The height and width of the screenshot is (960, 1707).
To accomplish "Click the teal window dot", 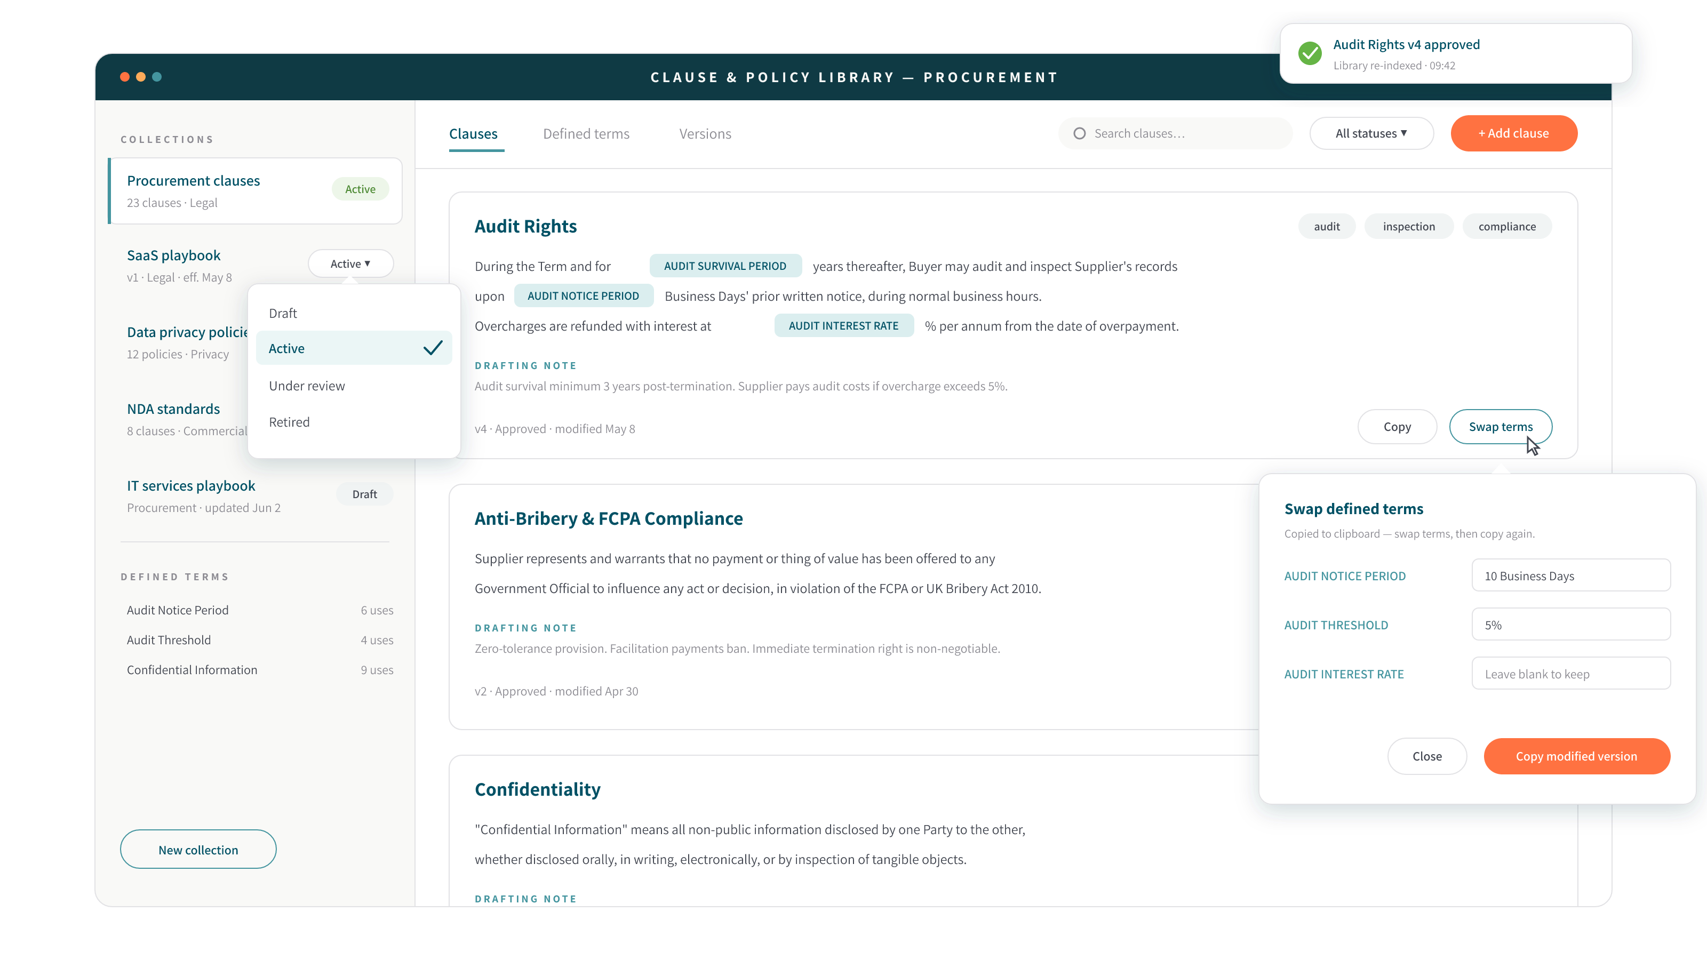I will (x=157, y=77).
